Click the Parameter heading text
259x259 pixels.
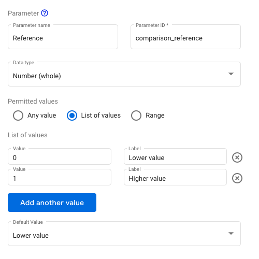click(x=23, y=13)
